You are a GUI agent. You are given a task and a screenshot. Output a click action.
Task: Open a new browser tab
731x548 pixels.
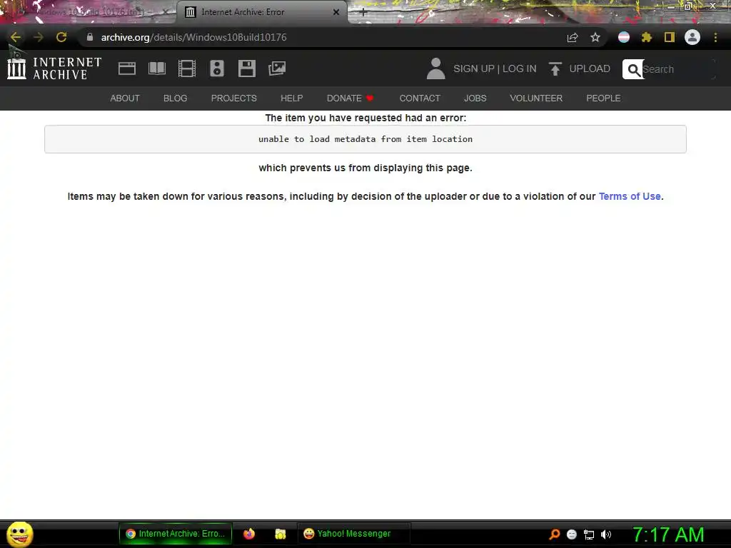363,12
